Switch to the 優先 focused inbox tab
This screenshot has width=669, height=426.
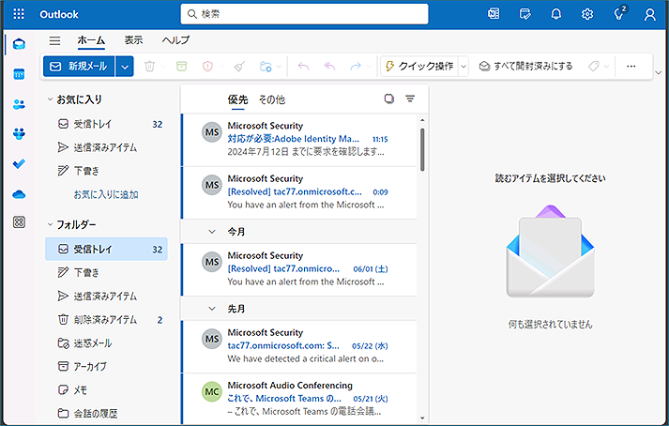(x=237, y=99)
